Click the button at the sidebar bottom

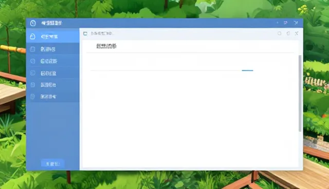[52, 164]
